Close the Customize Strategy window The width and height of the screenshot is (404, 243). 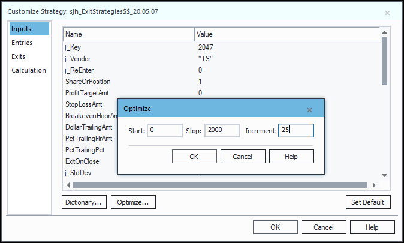387,13
